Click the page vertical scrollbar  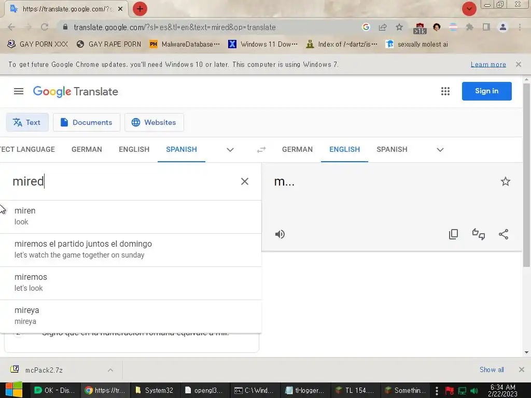pyautogui.click(x=527, y=175)
